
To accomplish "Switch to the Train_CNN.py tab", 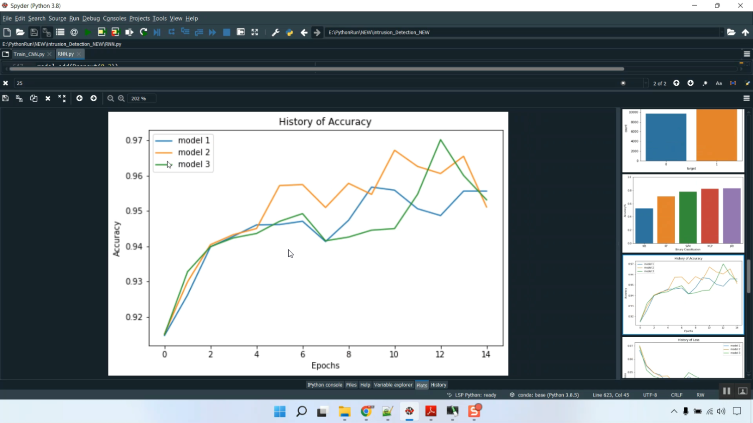I will click(x=29, y=54).
